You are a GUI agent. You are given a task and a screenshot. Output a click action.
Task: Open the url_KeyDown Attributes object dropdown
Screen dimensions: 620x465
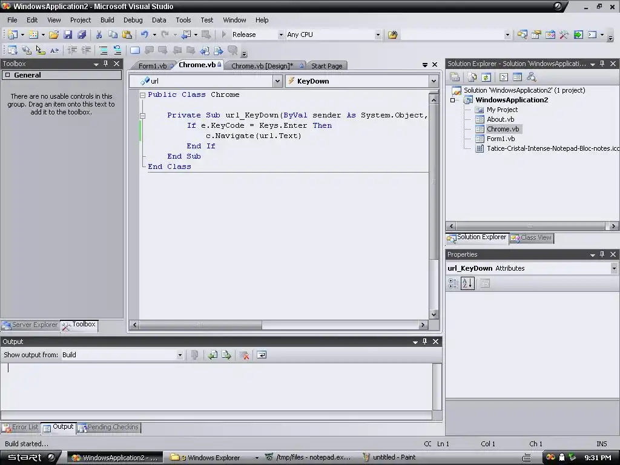(x=614, y=268)
